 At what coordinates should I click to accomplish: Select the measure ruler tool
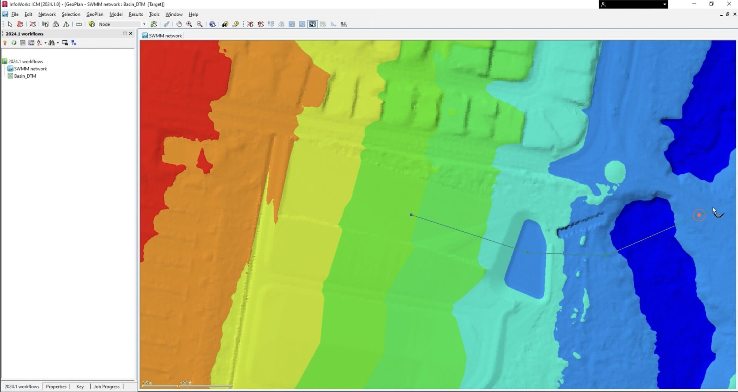click(x=79, y=24)
